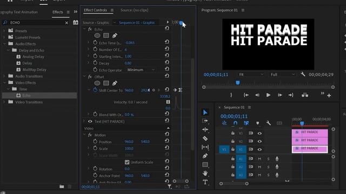Screen dimensions: 346x194
Task: Open Program monitor settings wrench
Action: pos(303,74)
